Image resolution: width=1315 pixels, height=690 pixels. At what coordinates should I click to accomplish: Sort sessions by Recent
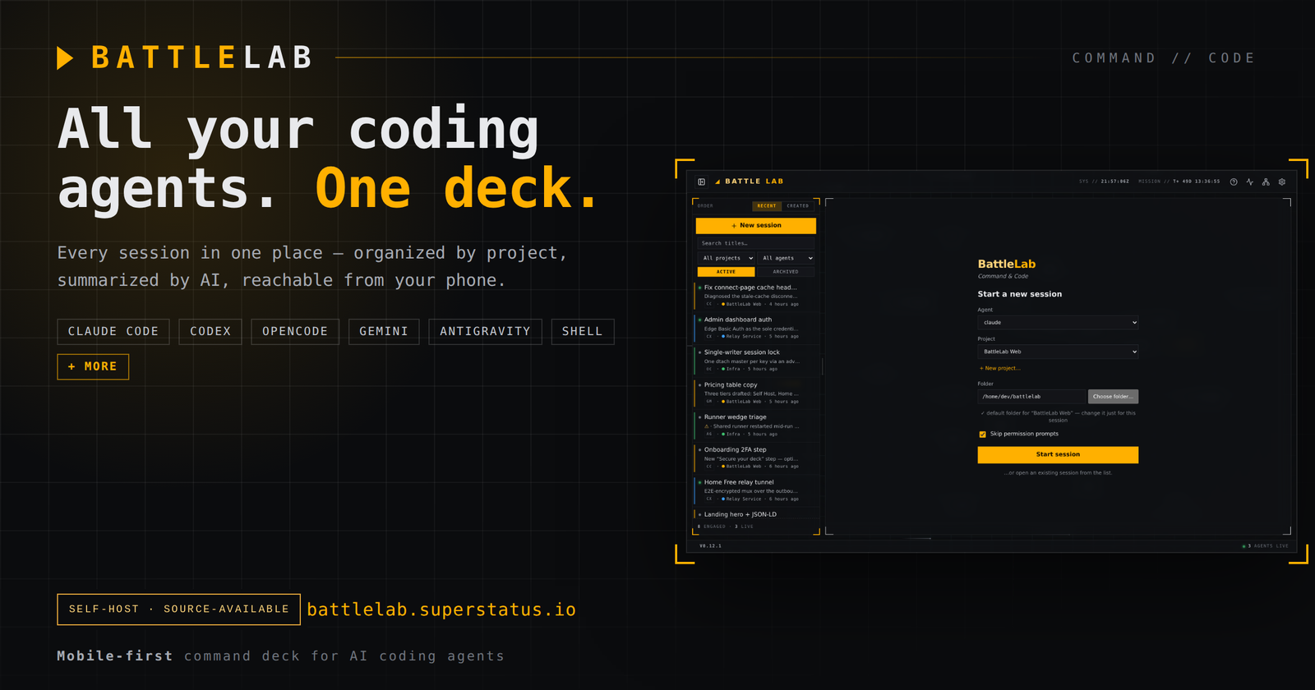coord(767,205)
